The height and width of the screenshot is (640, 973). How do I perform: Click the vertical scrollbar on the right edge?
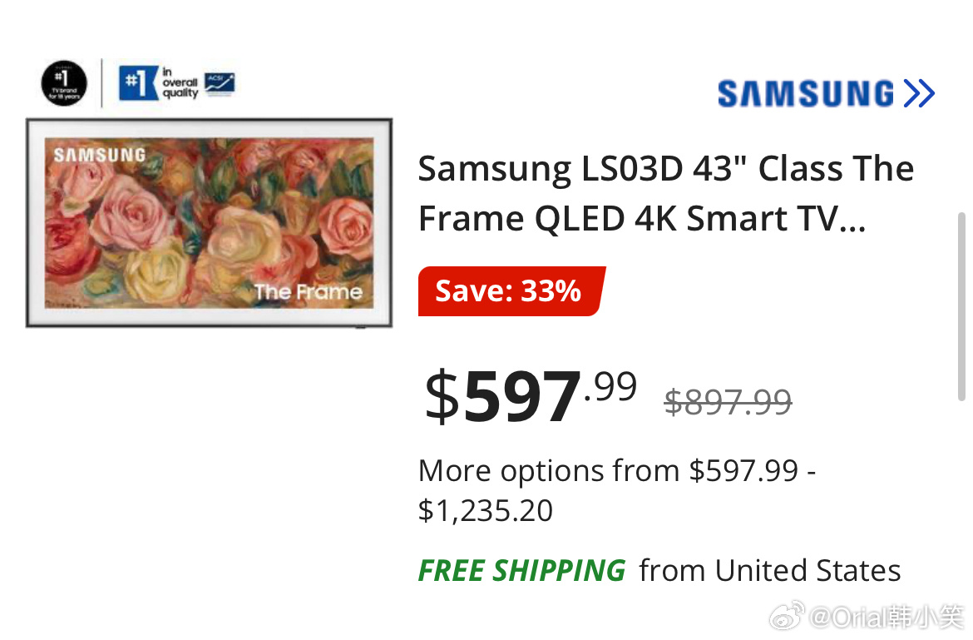(961, 306)
